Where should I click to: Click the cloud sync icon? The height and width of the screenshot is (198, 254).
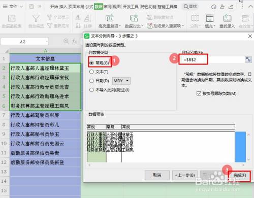213,7
